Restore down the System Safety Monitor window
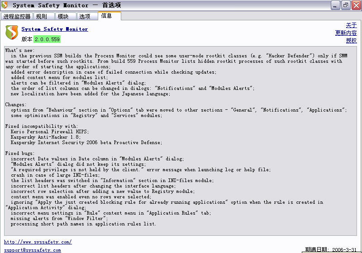 point(346,5)
